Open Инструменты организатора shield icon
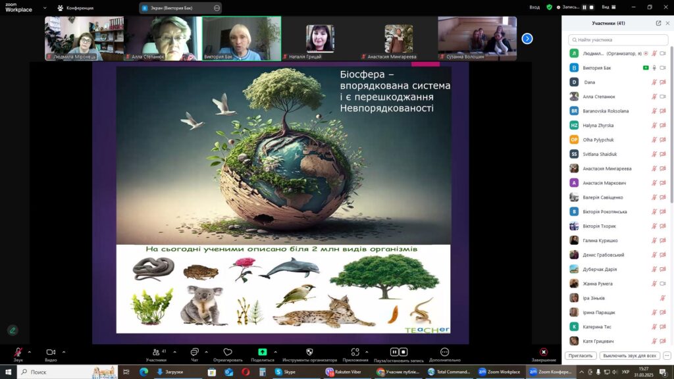The image size is (674, 379). tap(309, 353)
